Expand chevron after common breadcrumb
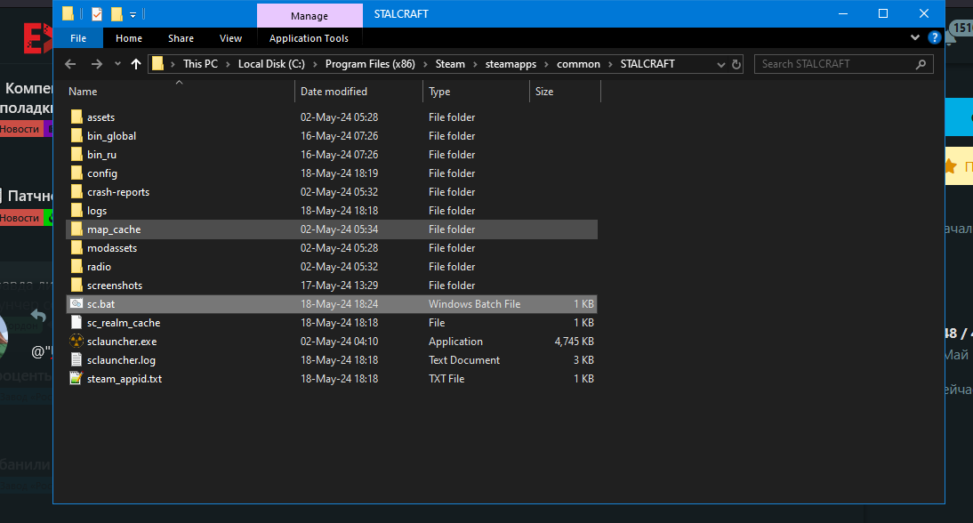This screenshot has width=973, height=523. pyautogui.click(x=610, y=65)
